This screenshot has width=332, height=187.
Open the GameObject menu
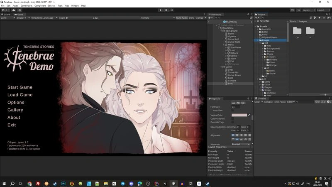pos(27,6)
